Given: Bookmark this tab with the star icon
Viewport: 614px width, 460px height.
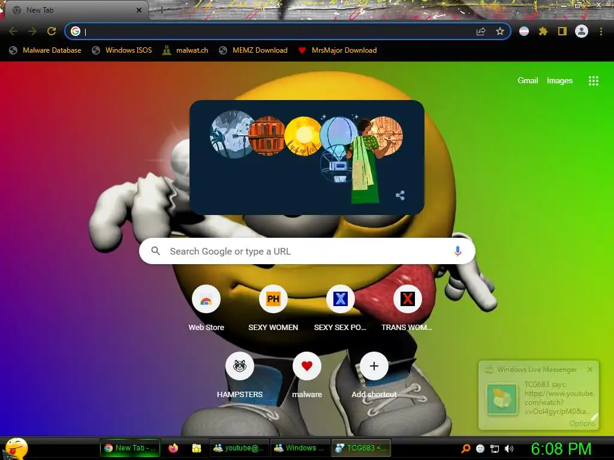Looking at the screenshot, I should coord(499,31).
